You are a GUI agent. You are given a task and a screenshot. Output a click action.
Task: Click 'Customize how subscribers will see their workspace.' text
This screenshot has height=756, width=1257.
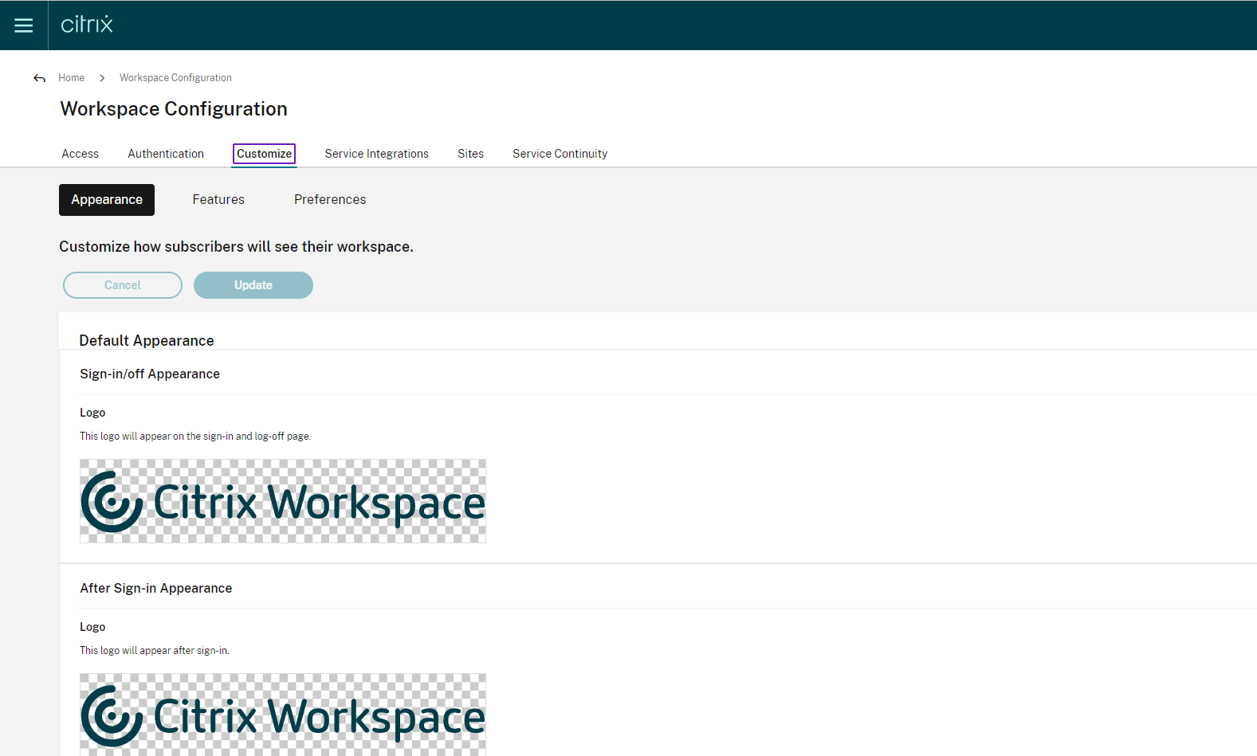(236, 247)
